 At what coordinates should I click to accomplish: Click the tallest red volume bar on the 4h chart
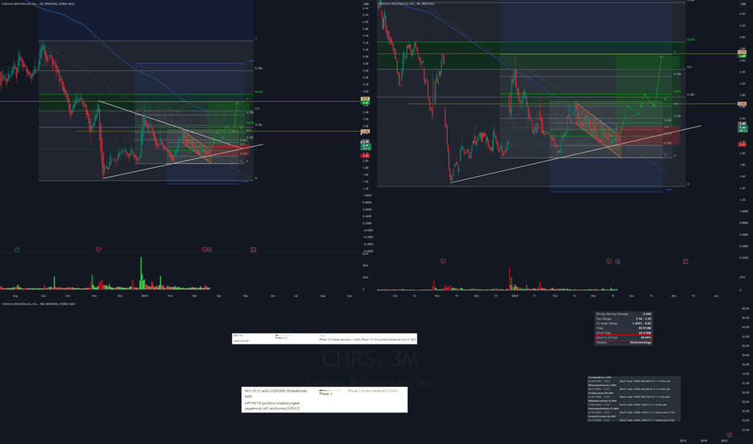510,279
